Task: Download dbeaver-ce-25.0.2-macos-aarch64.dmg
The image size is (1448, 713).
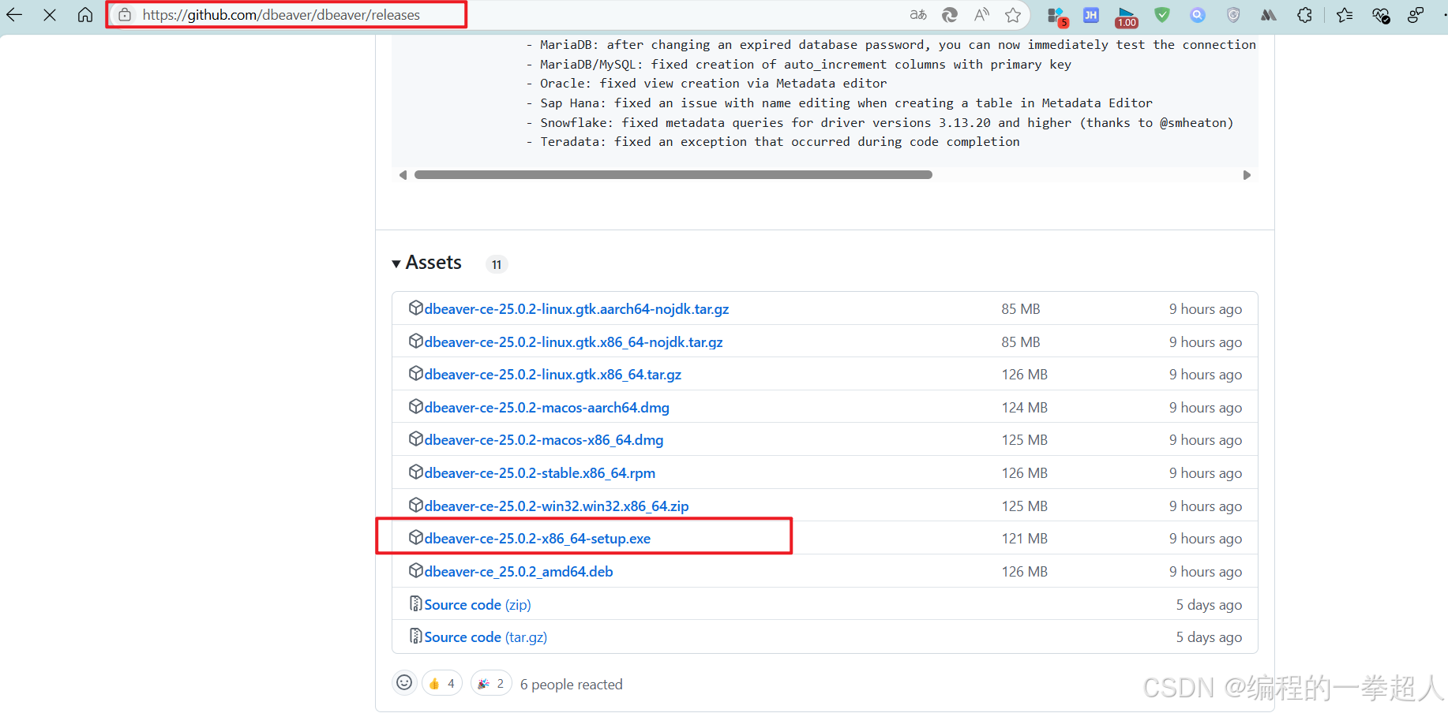Action: pyautogui.click(x=546, y=407)
